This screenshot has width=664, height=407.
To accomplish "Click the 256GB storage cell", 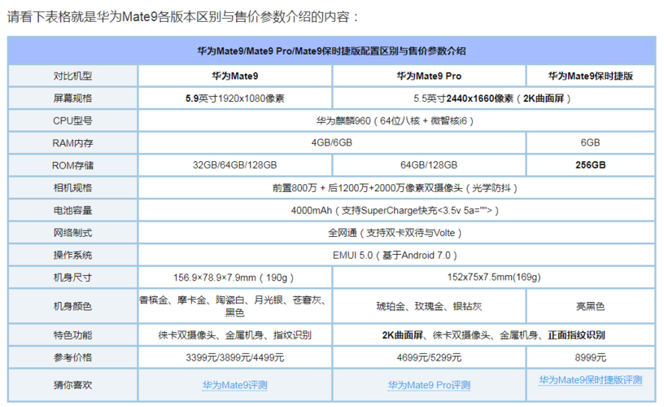I will pyautogui.click(x=590, y=165).
